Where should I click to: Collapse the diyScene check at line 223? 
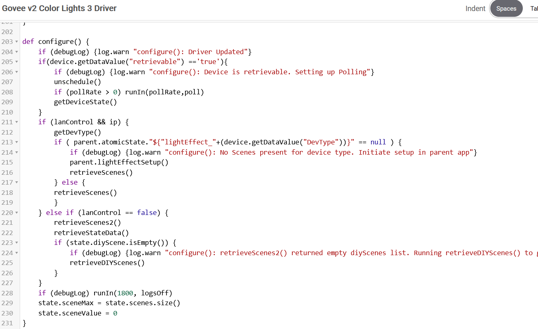point(16,243)
